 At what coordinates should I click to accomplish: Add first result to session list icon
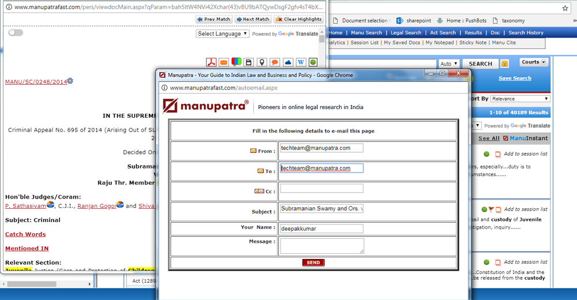coord(498,154)
